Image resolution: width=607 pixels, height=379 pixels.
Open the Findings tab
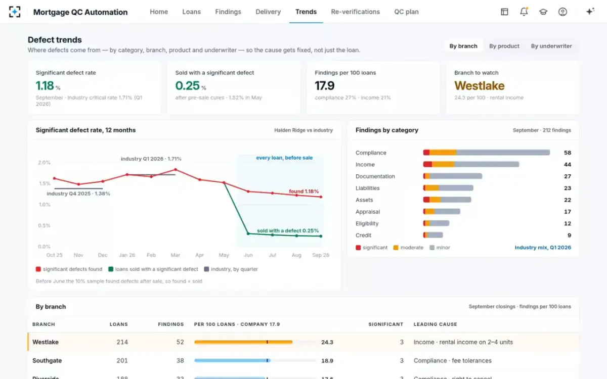click(x=228, y=12)
